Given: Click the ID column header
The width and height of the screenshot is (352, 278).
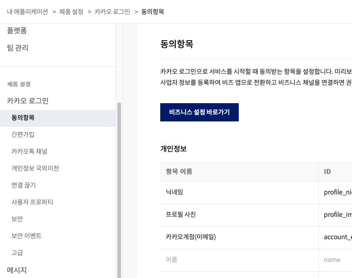Looking at the screenshot, I should tap(335, 172).
